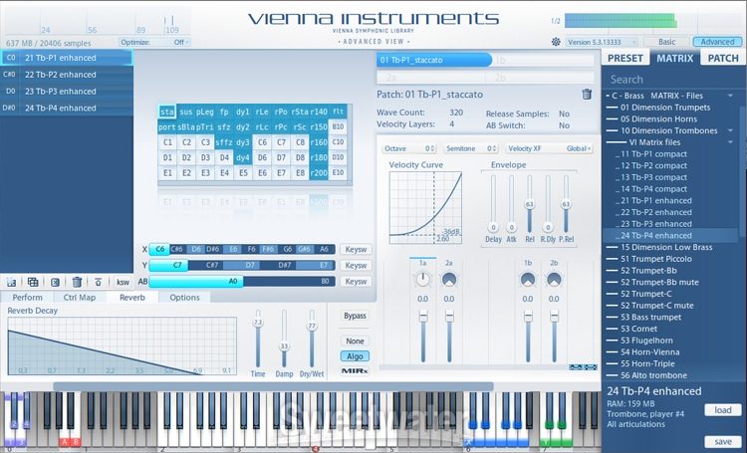Select the 'sta' matrix cell
Image resolution: width=747 pixels, height=453 pixels.
coord(167,112)
